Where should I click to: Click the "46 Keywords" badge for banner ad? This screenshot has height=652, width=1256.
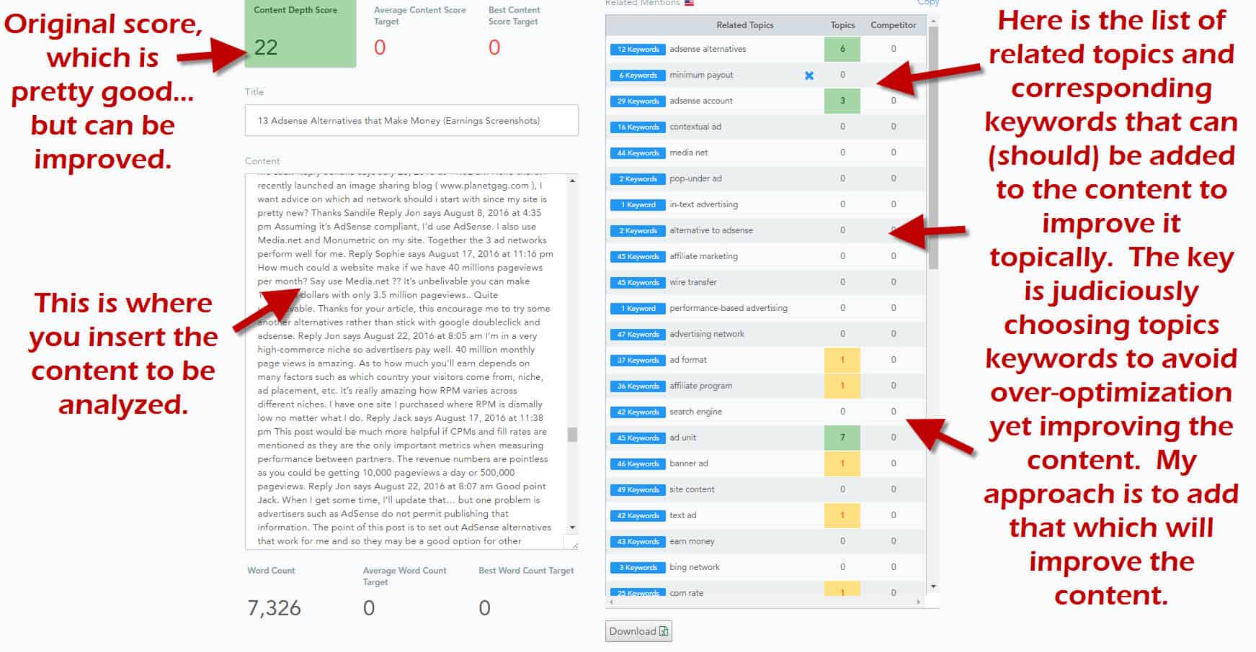pos(637,463)
